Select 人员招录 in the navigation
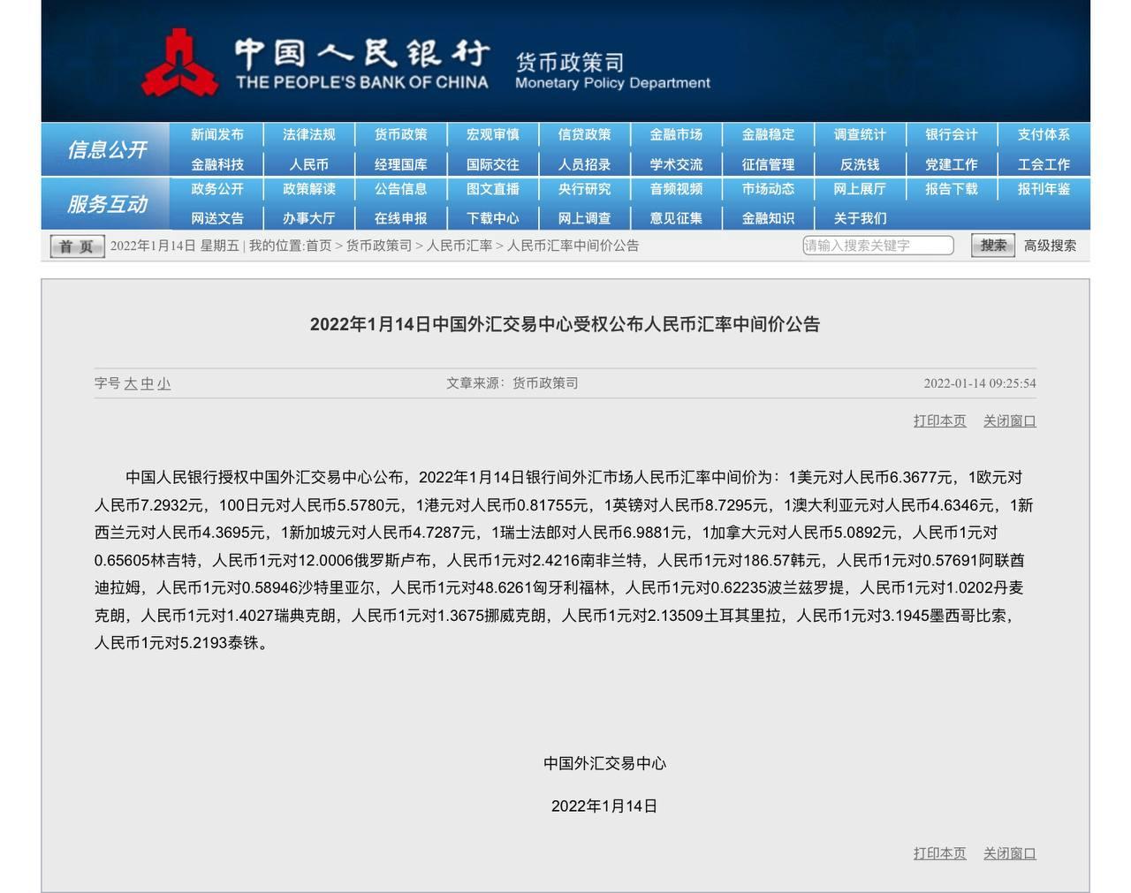This screenshot has width=1131, height=893. pos(585,164)
